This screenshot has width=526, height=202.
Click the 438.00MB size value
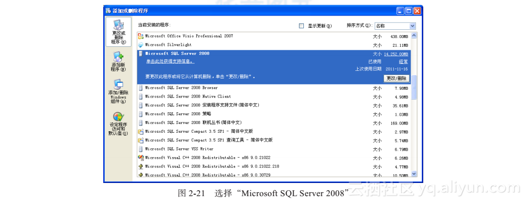pyautogui.click(x=400, y=36)
